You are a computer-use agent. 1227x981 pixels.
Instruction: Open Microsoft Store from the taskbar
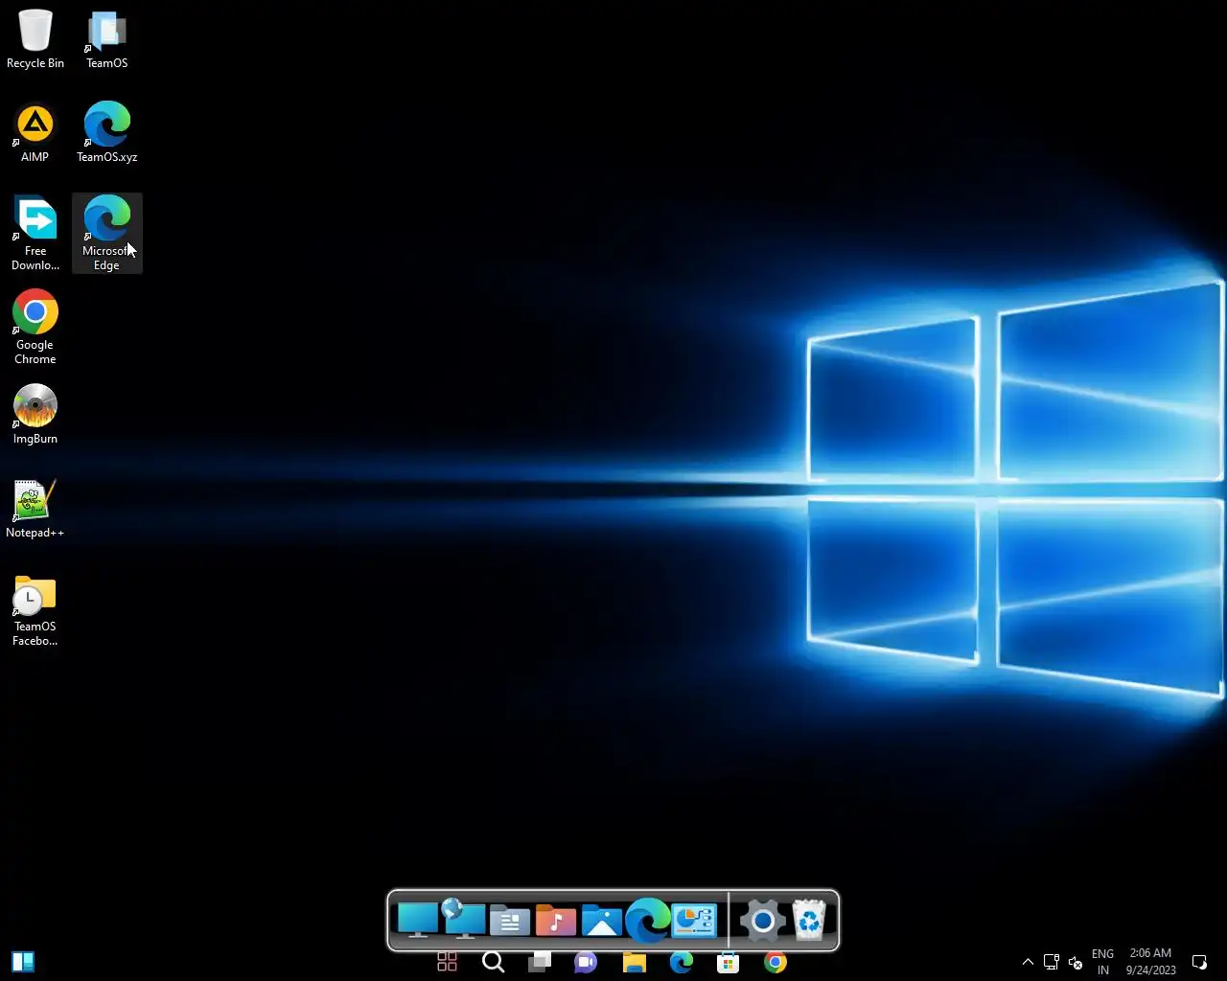click(729, 962)
